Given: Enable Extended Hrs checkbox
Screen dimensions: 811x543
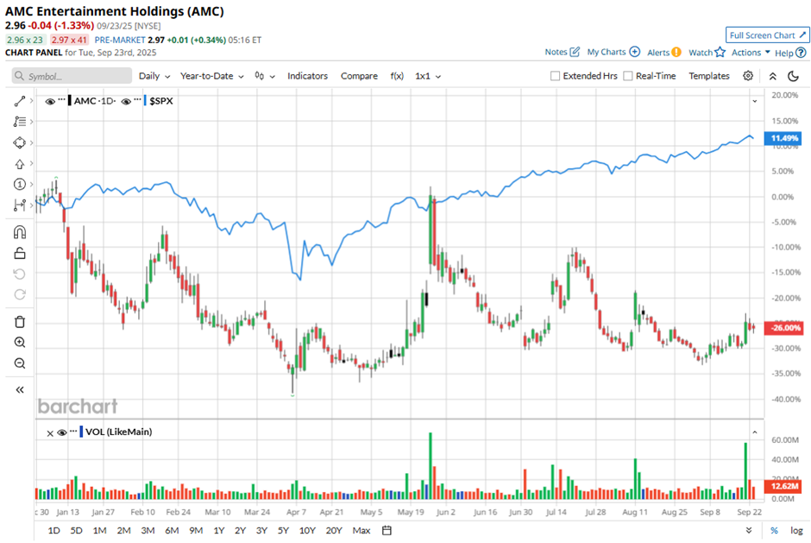Looking at the screenshot, I should click(555, 76).
